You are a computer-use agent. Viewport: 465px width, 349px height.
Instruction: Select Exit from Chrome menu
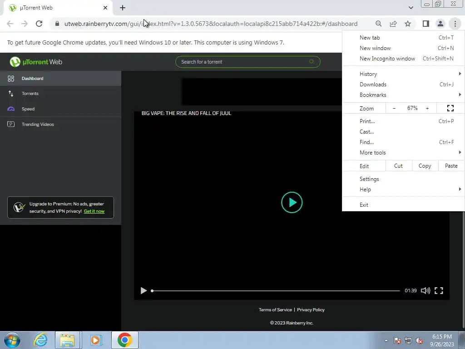(403, 205)
